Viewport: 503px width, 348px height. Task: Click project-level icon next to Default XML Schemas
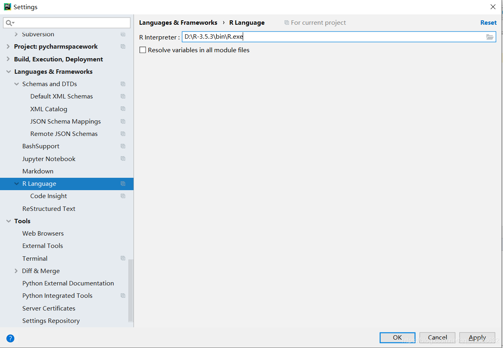[x=123, y=96]
